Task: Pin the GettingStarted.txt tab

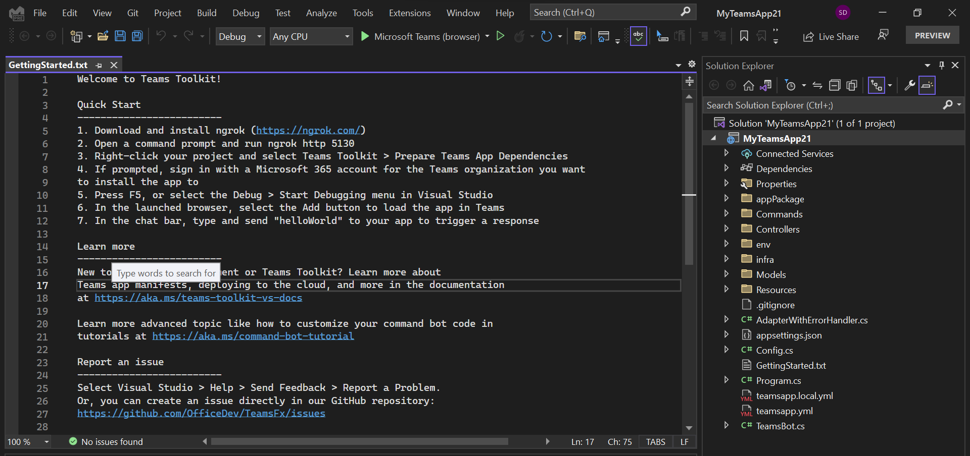Action: tap(99, 66)
